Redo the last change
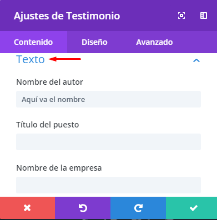The height and width of the screenshot is (220, 217). (x=138, y=208)
